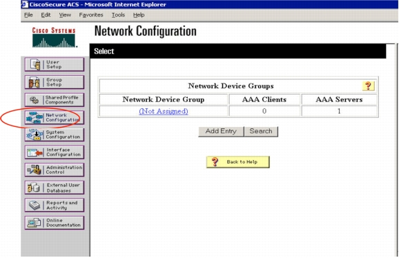View Reports and Activity

55,205
